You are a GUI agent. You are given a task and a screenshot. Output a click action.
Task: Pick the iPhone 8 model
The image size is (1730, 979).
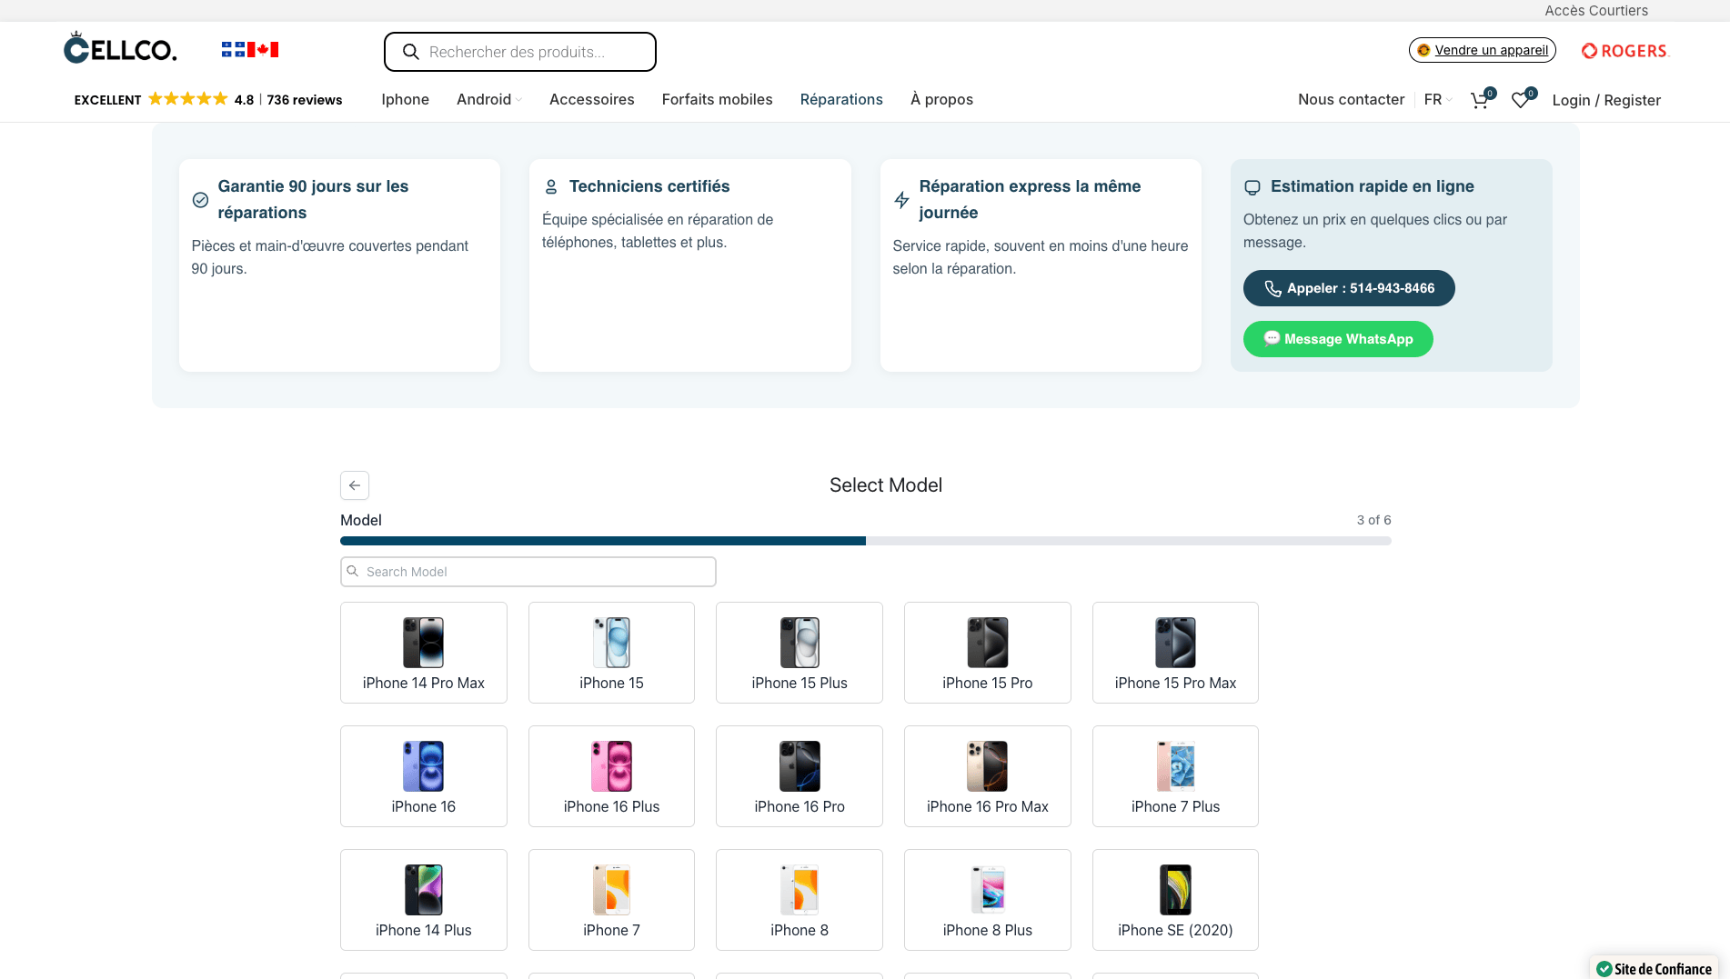pyautogui.click(x=800, y=900)
